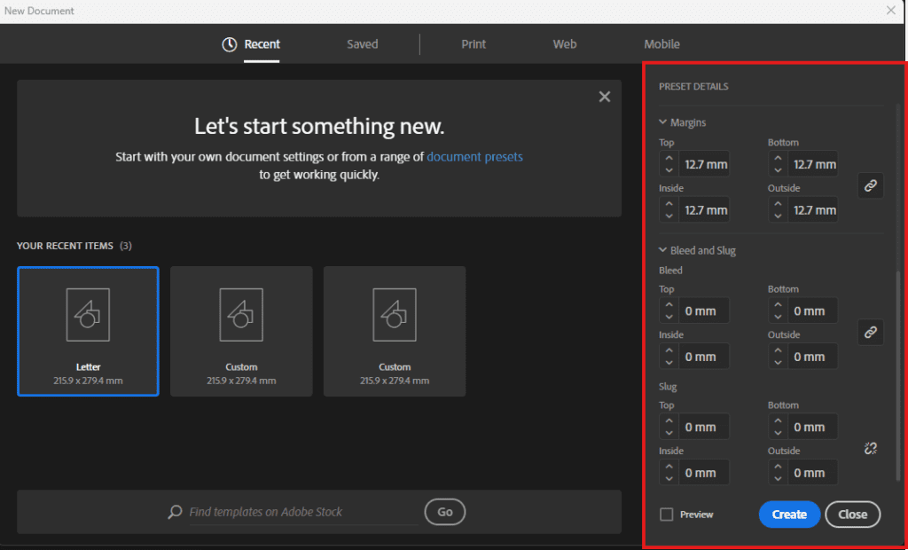The height and width of the screenshot is (550, 908).
Task: Select the Letter preset document icon
Action: 88,315
